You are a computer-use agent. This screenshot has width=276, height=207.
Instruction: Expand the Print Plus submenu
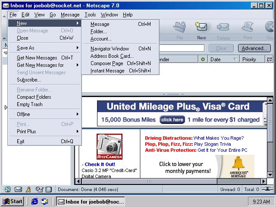[78, 131]
